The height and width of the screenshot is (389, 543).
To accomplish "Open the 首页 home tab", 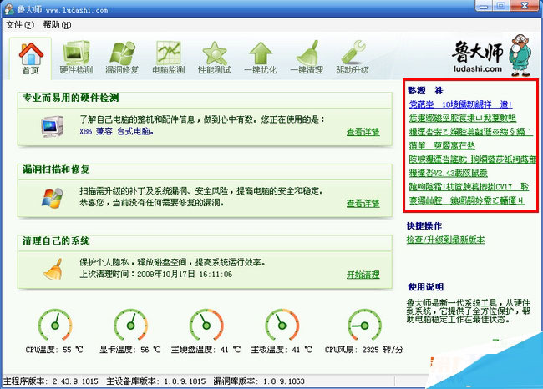I will tap(31, 58).
